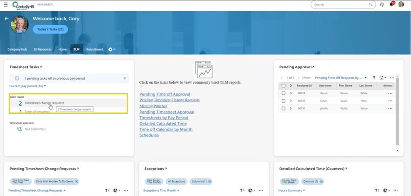Open Time off Calendar by Month
Screen dimensions: 411x196
coord(166,129)
